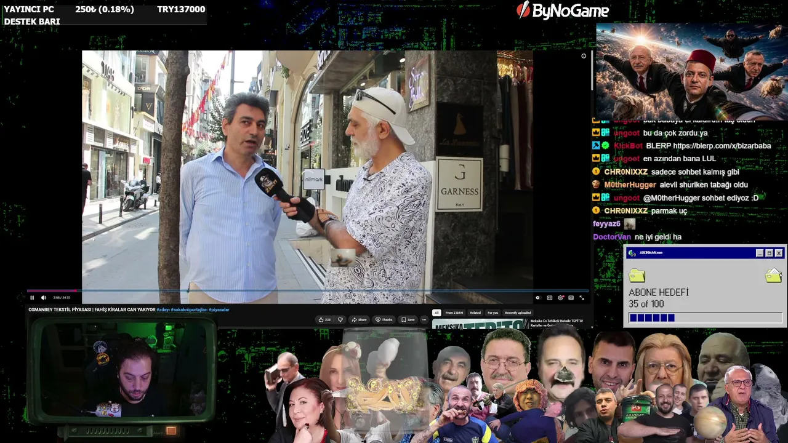Open the three-dot more actions menu
The image size is (788, 443).
tap(424, 320)
